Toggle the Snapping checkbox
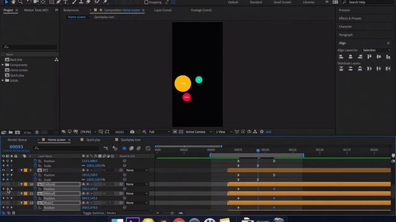Image resolution: width=396 pixels, height=222 pixels. 146,2
